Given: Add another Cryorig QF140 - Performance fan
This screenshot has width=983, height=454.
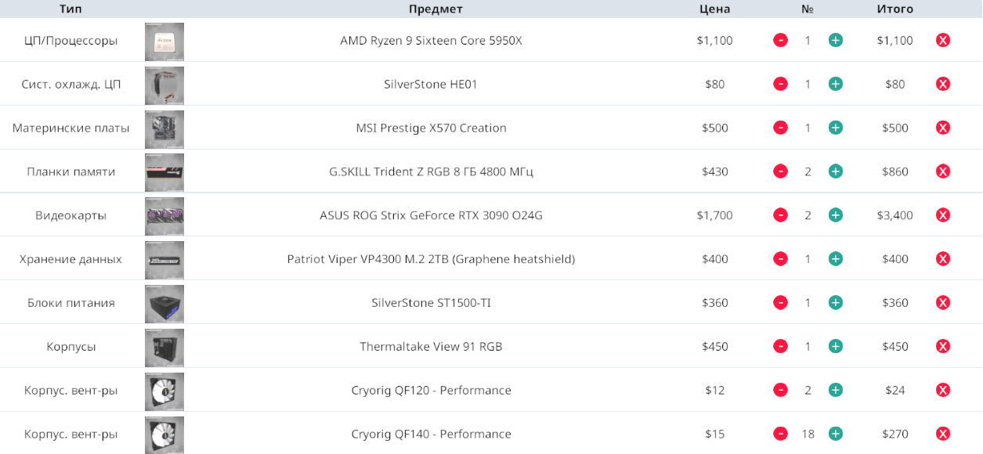Looking at the screenshot, I should [x=836, y=434].
